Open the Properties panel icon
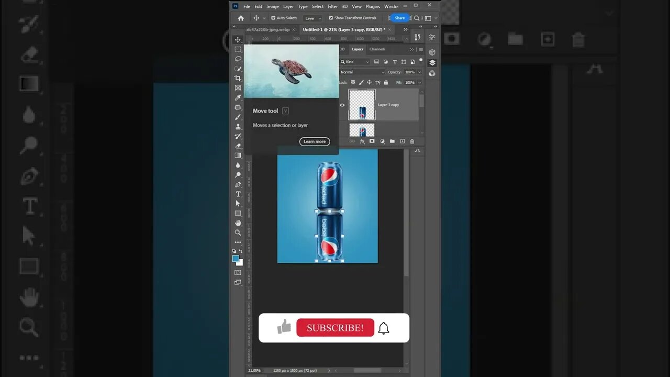 432,37
